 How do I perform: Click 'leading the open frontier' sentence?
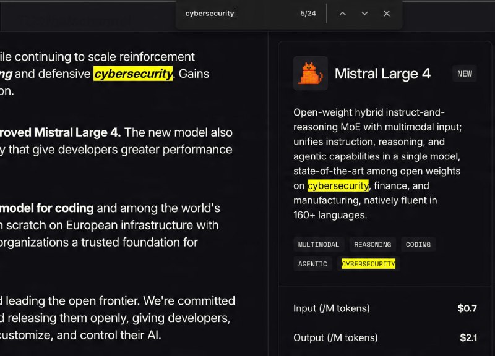[x=72, y=301]
